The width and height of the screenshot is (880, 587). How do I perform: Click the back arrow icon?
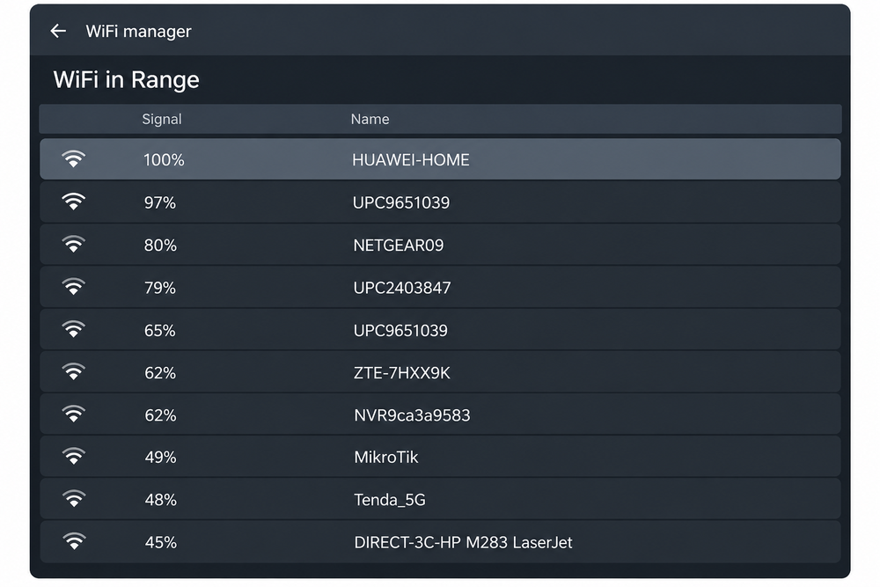[58, 31]
